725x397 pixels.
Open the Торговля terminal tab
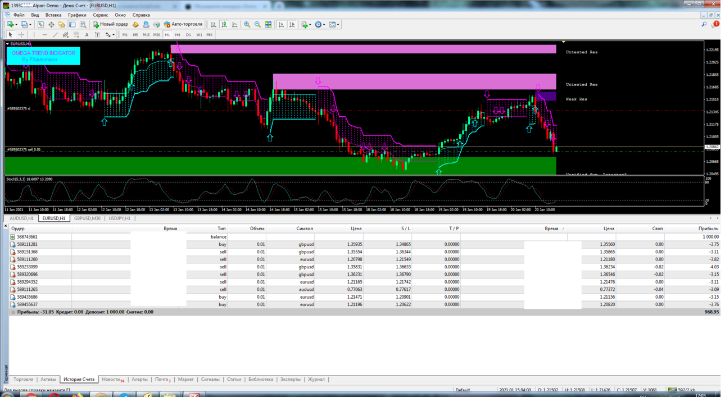[x=23, y=380]
